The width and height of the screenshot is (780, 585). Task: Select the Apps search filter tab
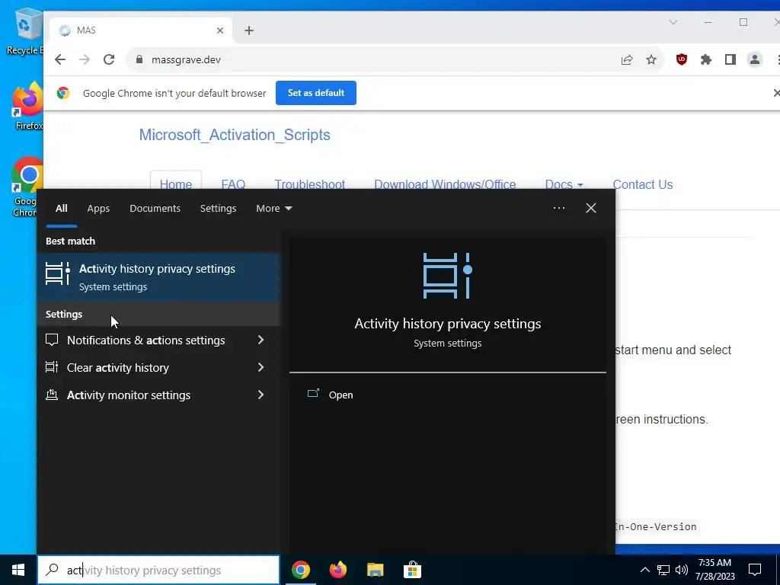98,209
